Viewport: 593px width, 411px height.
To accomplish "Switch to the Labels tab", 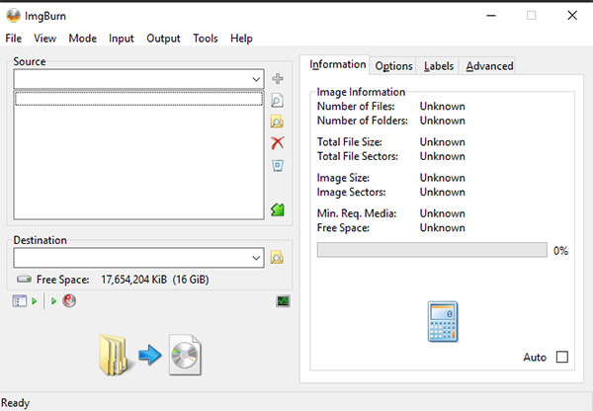I will tap(438, 66).
